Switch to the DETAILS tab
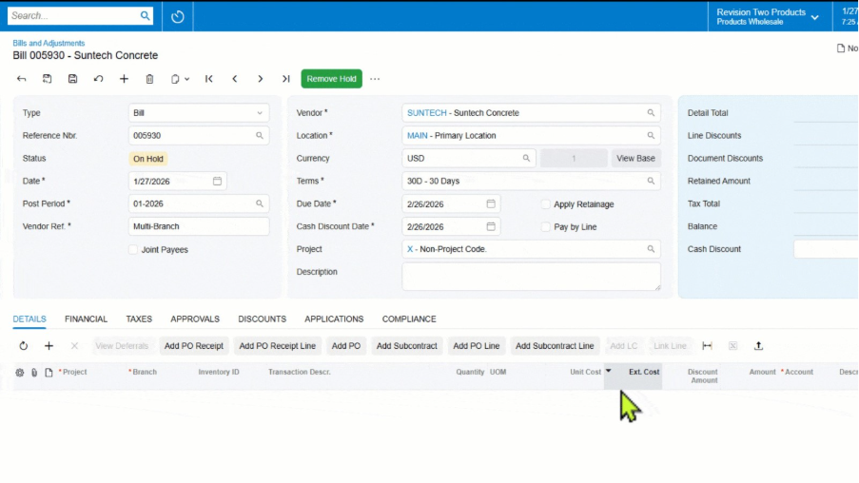Image resolution: width=859 pixels, height=483 pixels. tap(29, 319)
